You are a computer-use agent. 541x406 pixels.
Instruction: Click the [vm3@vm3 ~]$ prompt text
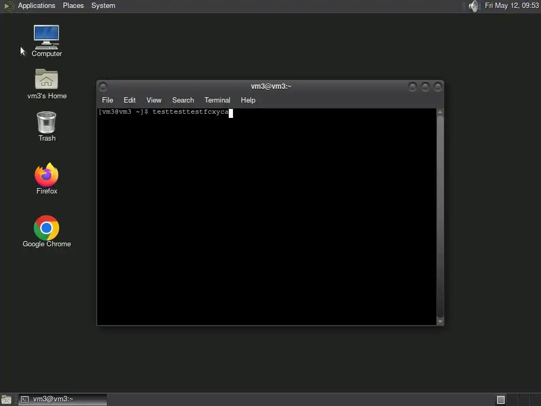click(x=123, y=112)
